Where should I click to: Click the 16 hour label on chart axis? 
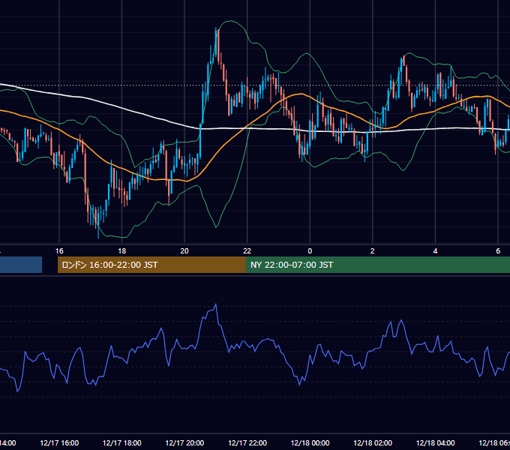tap(59, 251)
